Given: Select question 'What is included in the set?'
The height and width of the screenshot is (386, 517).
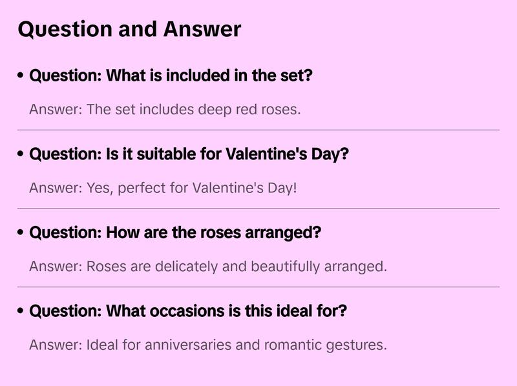Looking at the screenshot, I should [171, 76].
